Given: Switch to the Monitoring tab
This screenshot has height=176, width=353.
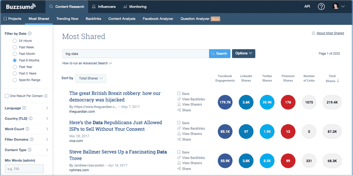Looking at the screenshot, I should click(x=135, y=7).
